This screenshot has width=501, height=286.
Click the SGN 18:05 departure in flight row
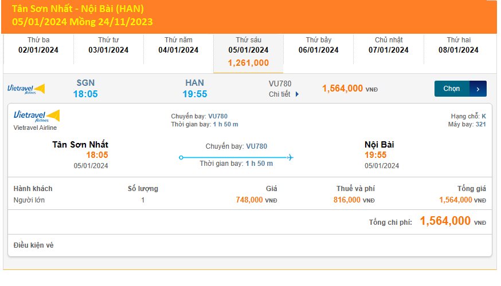pos(85,89)
